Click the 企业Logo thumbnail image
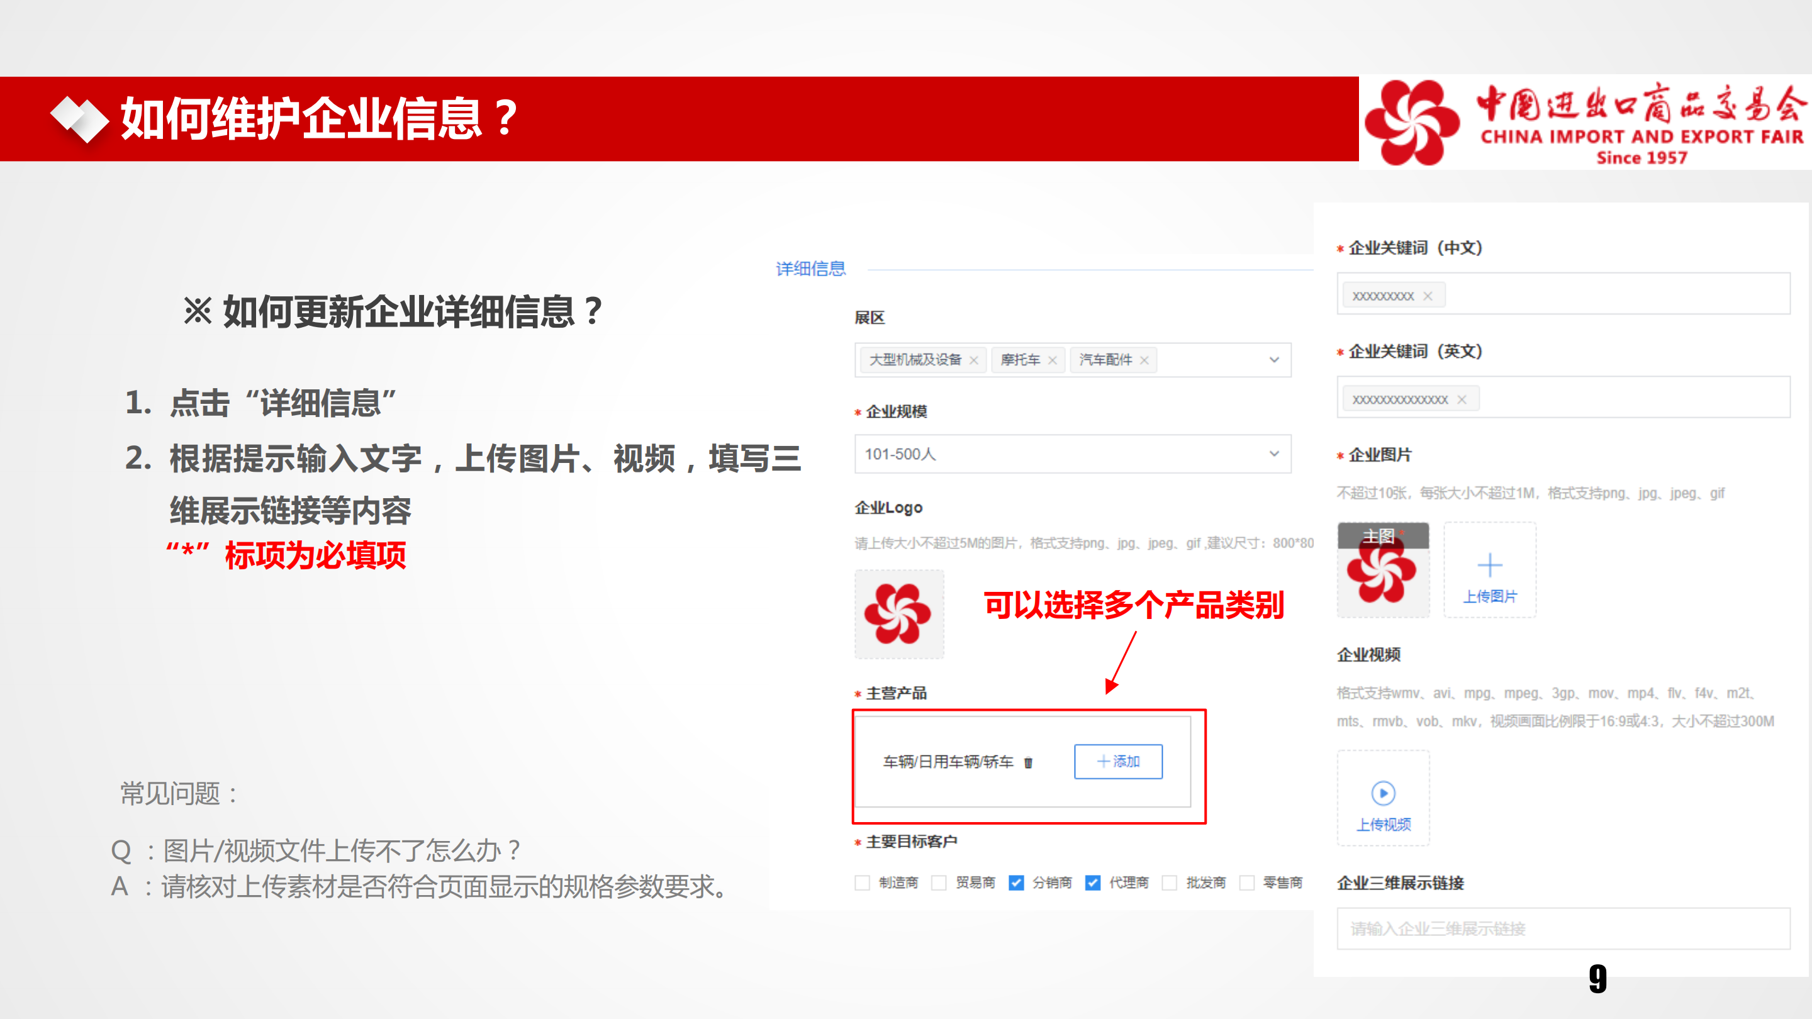This screenshot has height=1019, width=1812. (899, 614)
